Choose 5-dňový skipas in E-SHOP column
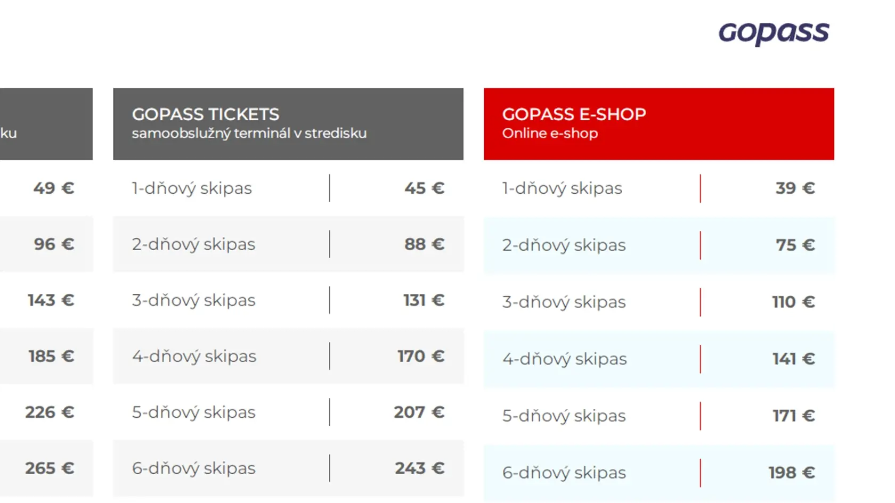Viewport: 895px width, 503px height. pos(564,416)
